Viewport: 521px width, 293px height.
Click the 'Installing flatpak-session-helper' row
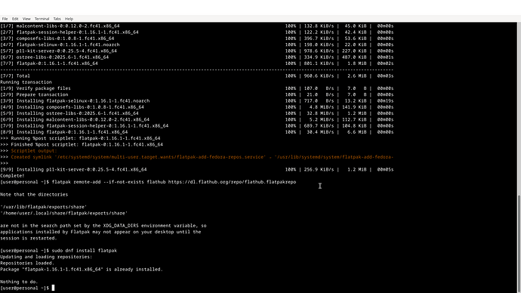197,126
